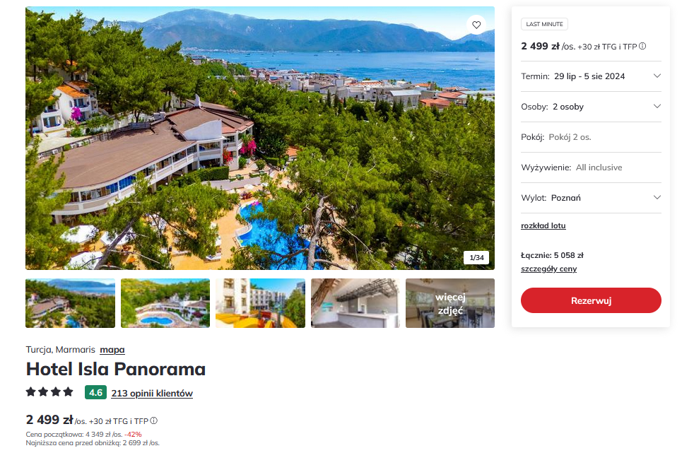The image size is (694, 453).
Task: Open 213 opinii klientów reviews
Action: coord(152,393)
